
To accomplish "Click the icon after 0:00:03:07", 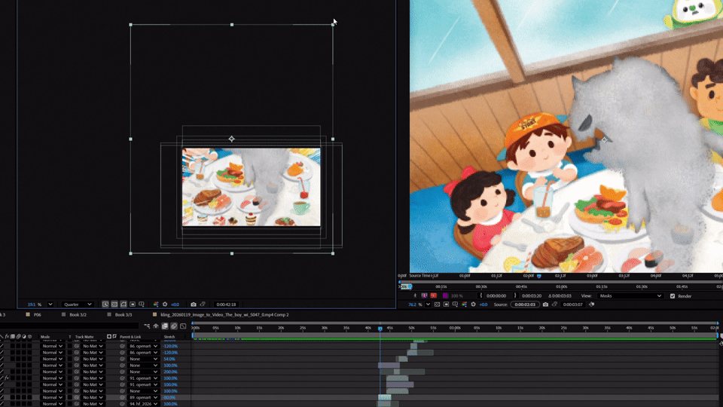I will 592,304.
